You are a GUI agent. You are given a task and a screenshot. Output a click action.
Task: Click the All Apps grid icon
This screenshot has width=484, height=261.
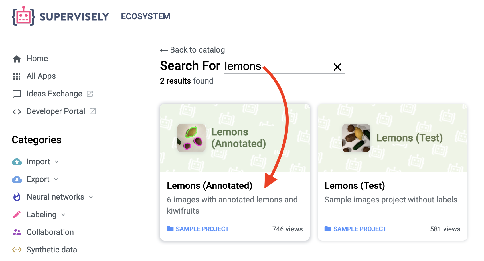point(17,76)
